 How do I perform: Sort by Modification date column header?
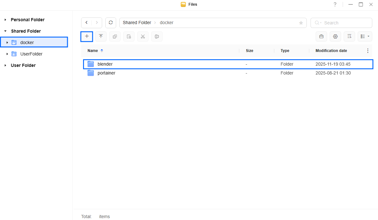pos(331,51)
